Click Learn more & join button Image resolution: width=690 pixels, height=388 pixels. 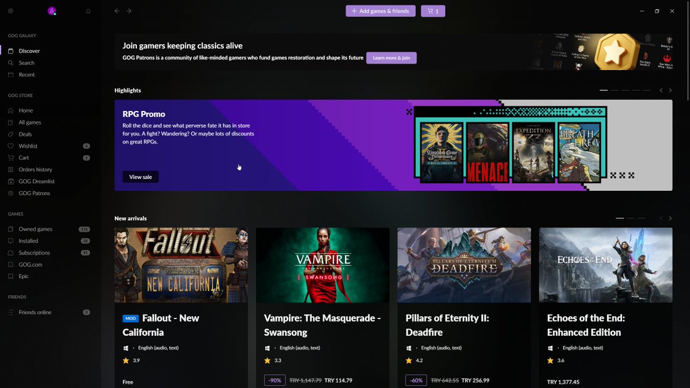pyautogui.click(x=391, y=58)
